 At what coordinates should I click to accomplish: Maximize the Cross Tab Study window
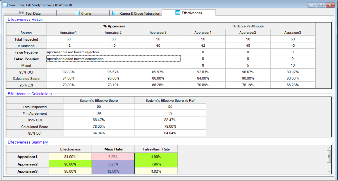(x=321, y=5)
